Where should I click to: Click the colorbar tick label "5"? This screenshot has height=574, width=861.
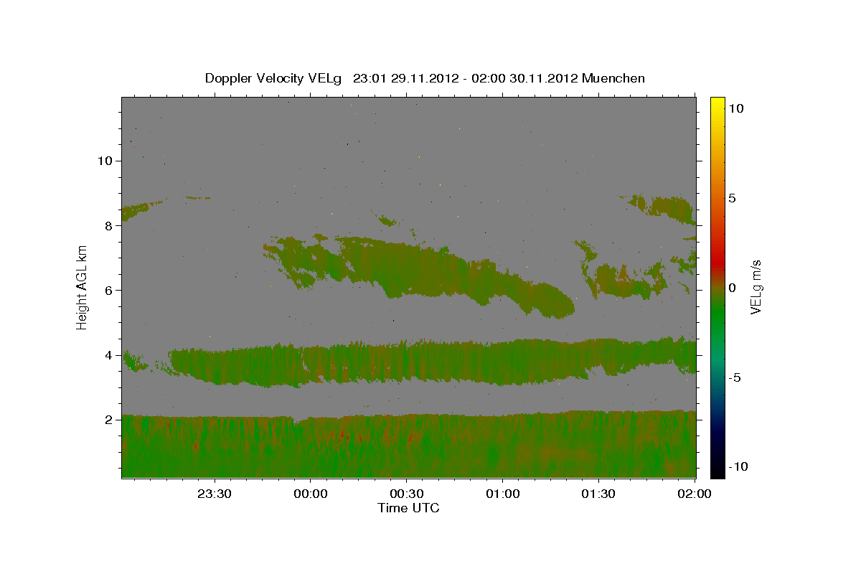click(x=734, y=198)
